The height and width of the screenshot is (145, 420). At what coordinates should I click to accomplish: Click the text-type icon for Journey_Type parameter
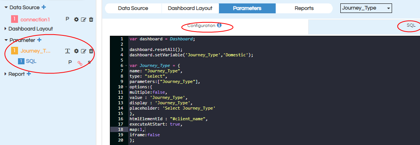pyautogui.click(x=68, y=51)
